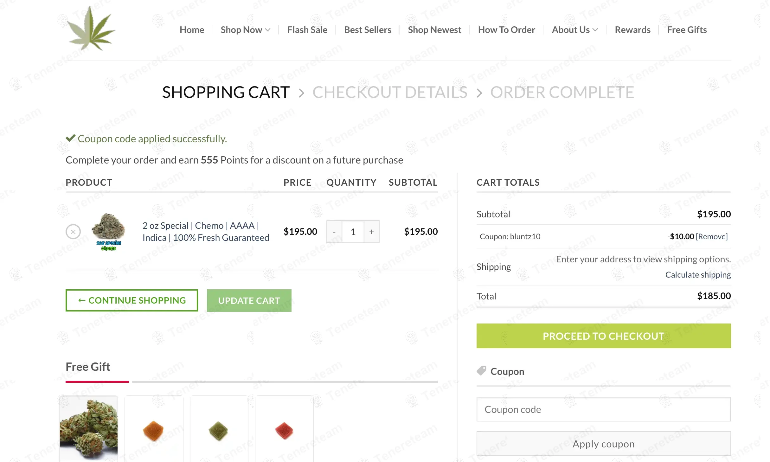Click the Apply coupon button
The image size is (770, 462).
604,444
